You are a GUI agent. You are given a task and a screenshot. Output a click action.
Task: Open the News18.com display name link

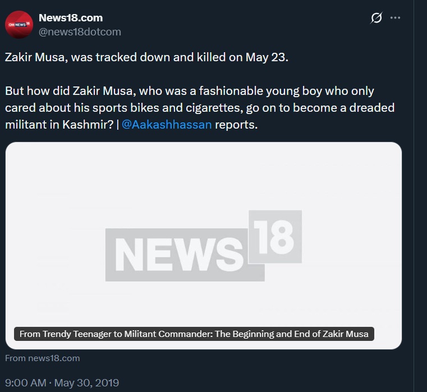click(71, 18)
